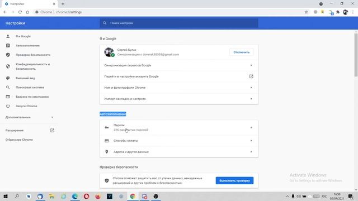Open Windows taskbar search

click(x=17, y=196)
